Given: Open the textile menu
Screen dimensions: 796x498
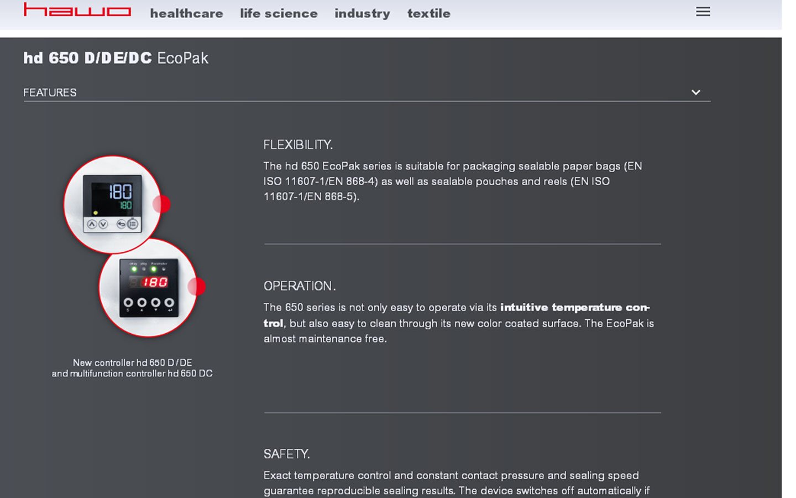Looking at the screenshot, I should (429, 13).
